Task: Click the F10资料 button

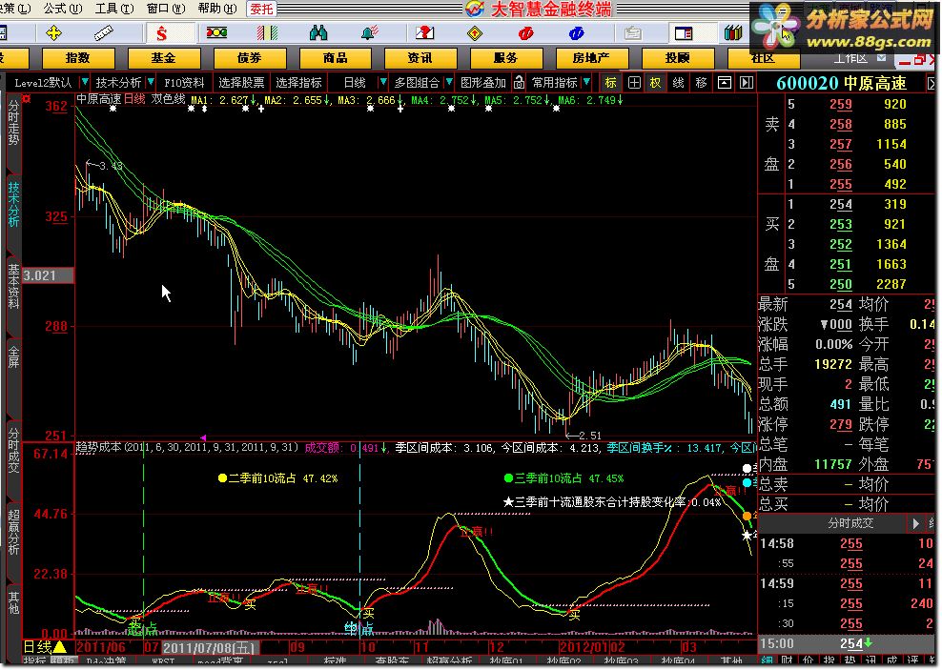Action: point(184,82)
